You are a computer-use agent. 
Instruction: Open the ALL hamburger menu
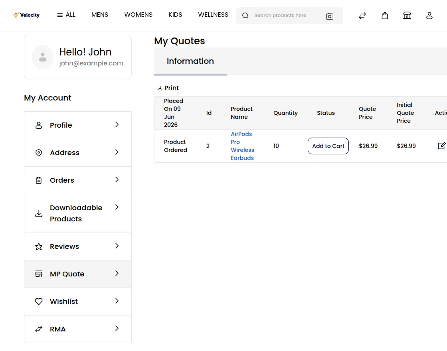[x=66, y=15]
